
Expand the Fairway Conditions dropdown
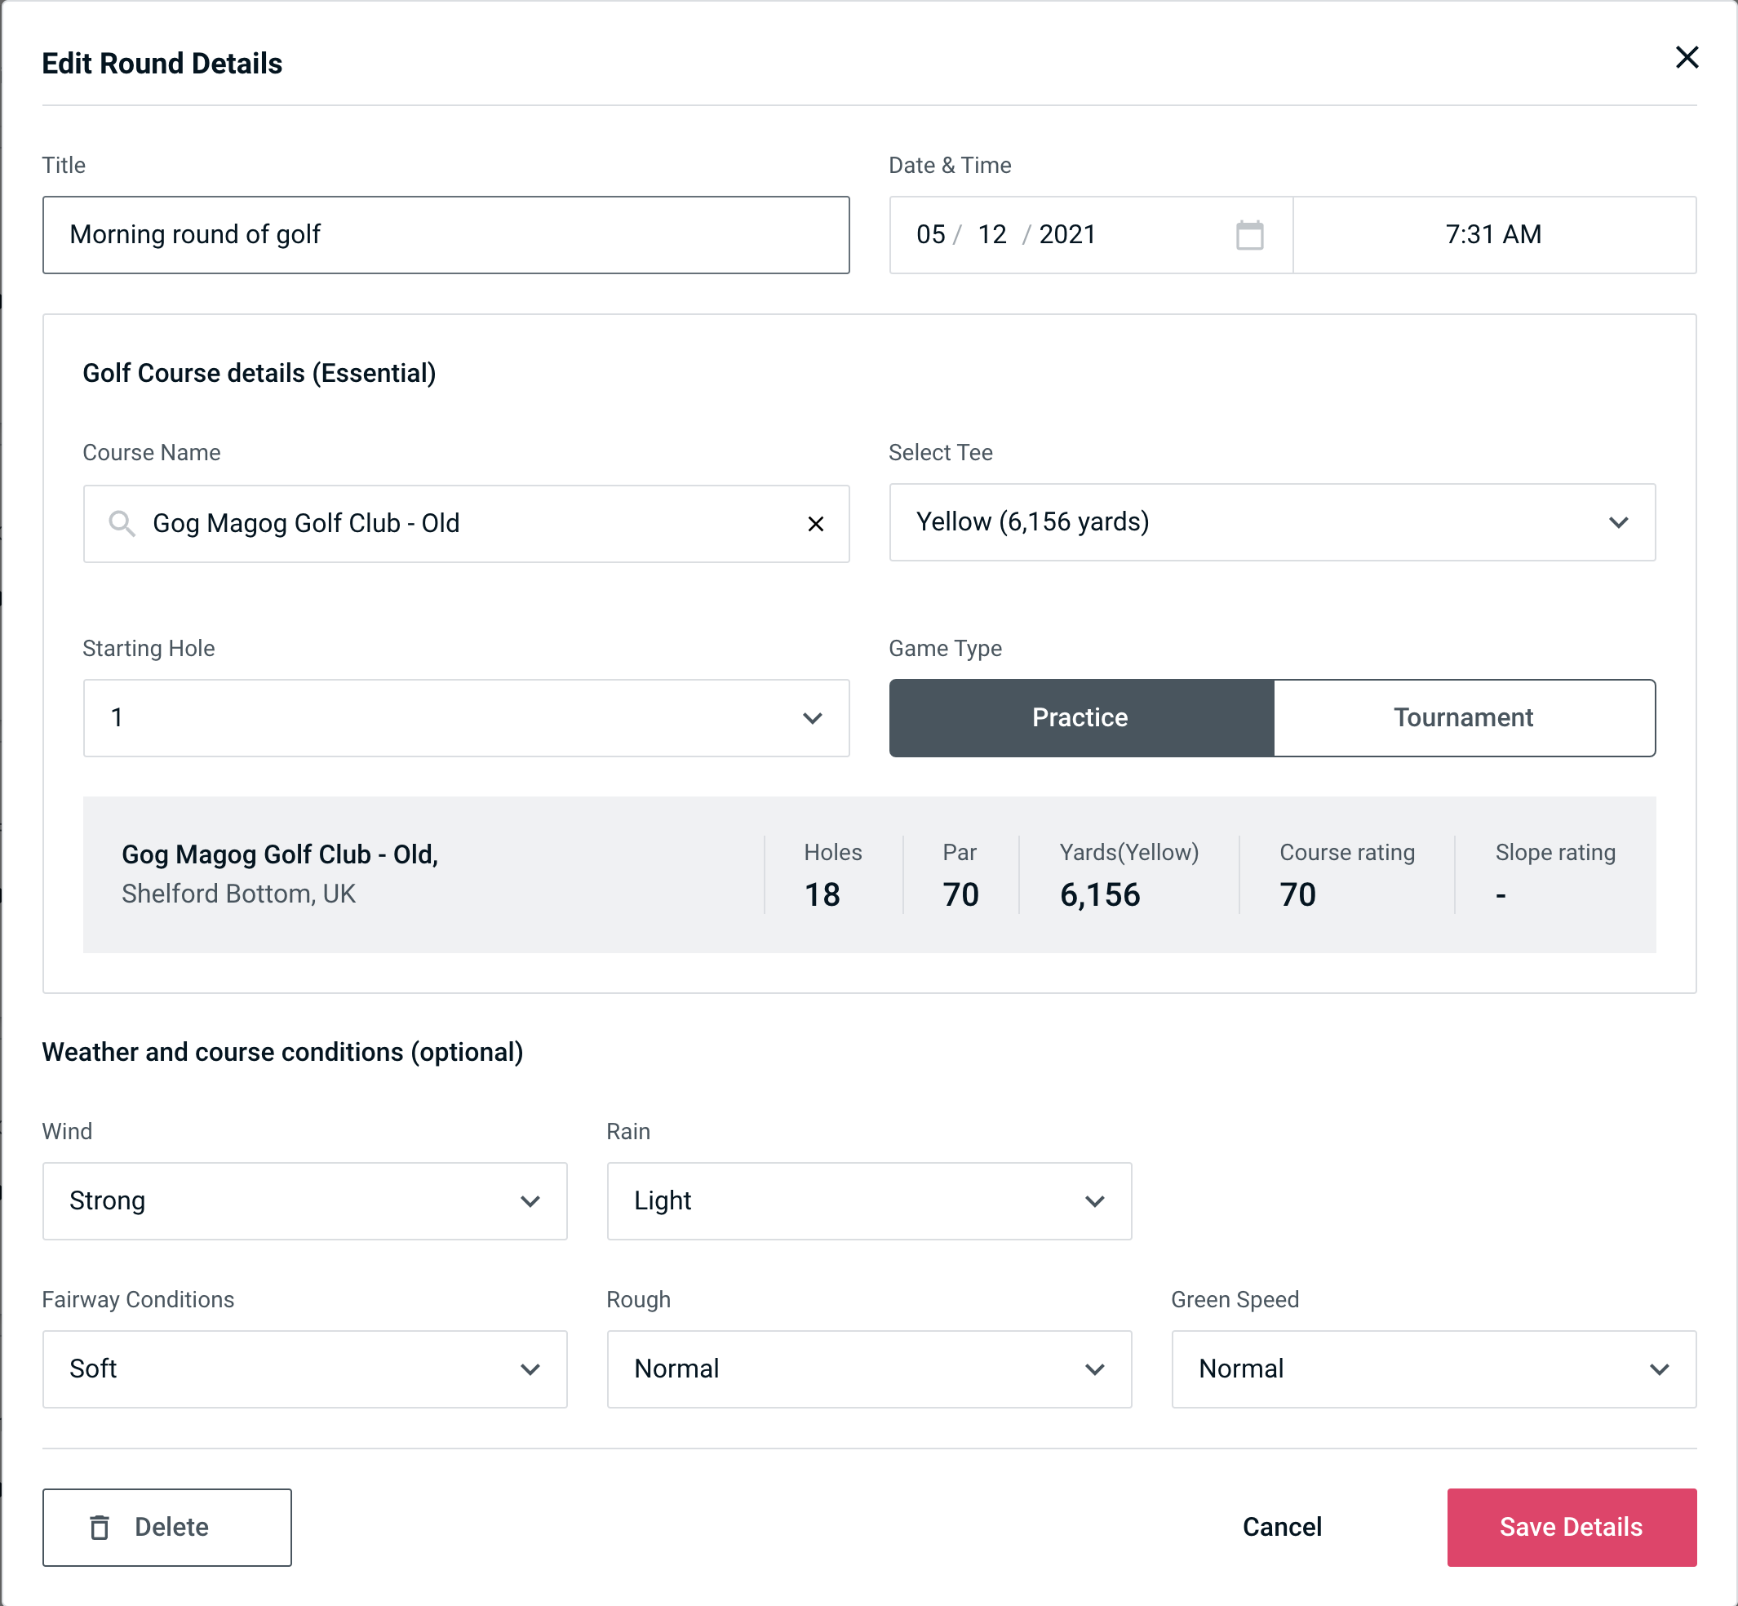(x=304, y=1369)
